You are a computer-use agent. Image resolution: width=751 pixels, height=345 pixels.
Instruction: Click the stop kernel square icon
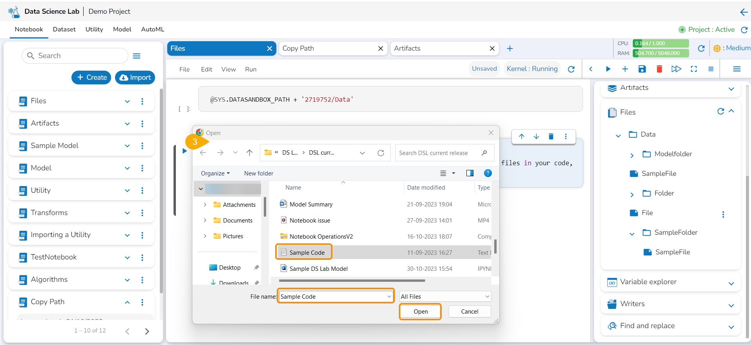(x=711, y=69)
